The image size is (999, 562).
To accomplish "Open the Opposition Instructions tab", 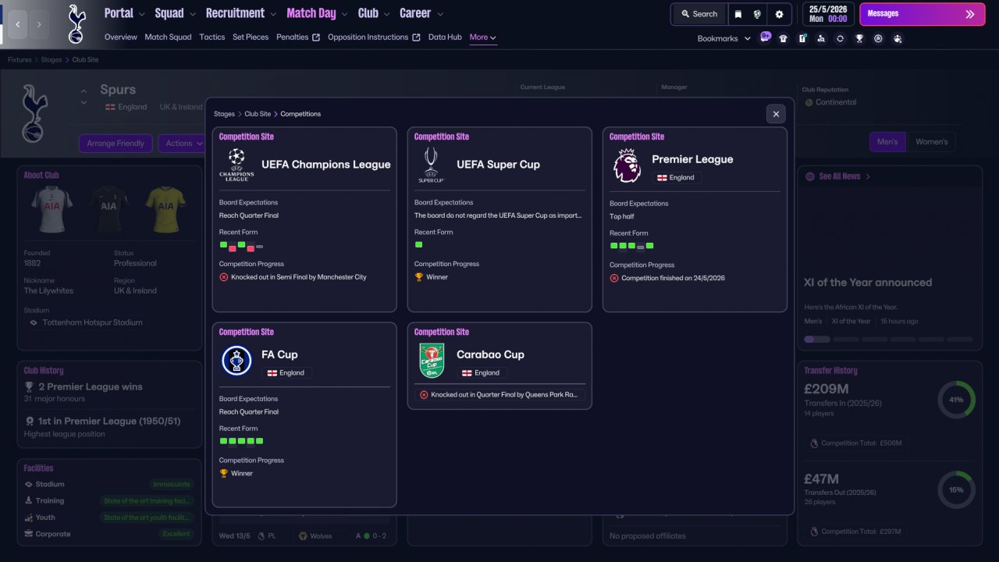I will click(368, 37).
